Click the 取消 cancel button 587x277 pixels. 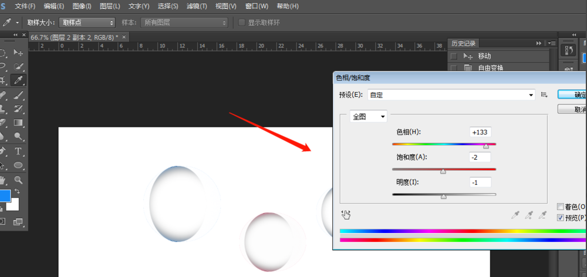(572, 109)
